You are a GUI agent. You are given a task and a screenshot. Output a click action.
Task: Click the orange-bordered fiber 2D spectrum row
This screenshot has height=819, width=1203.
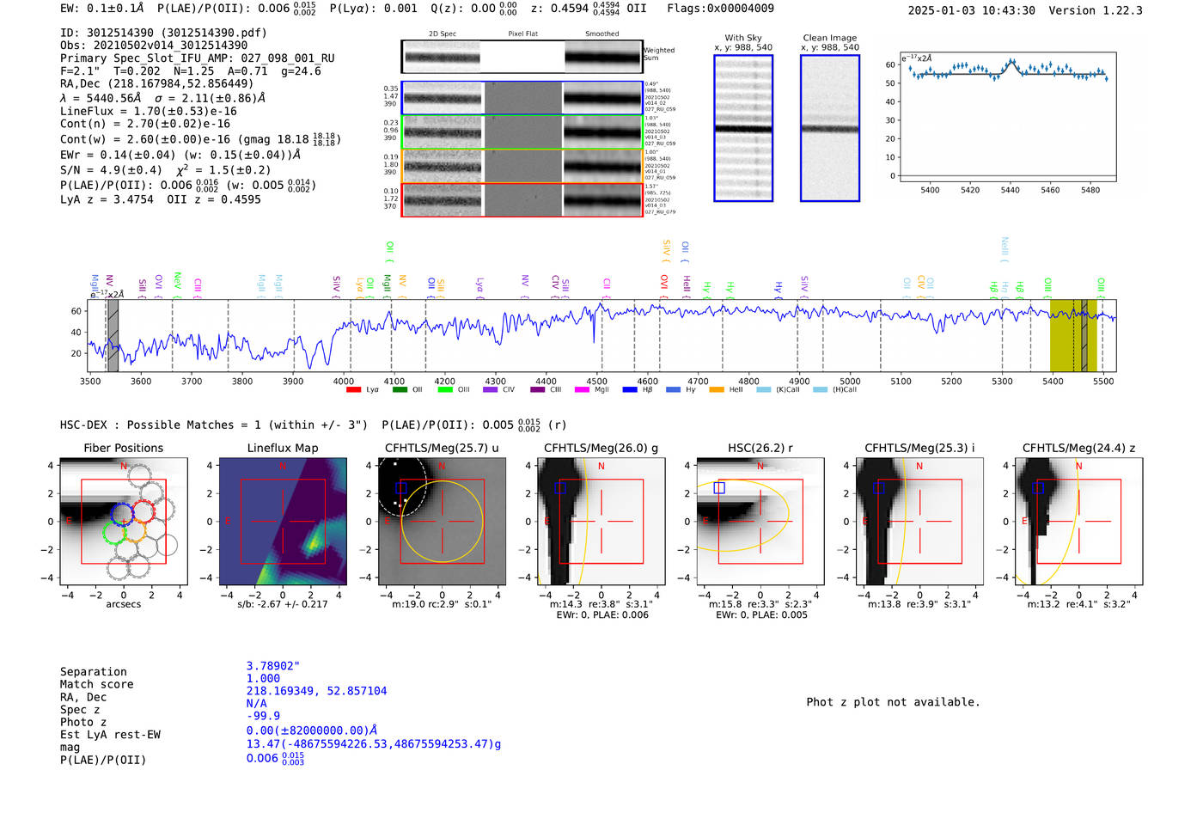(522, 165)
